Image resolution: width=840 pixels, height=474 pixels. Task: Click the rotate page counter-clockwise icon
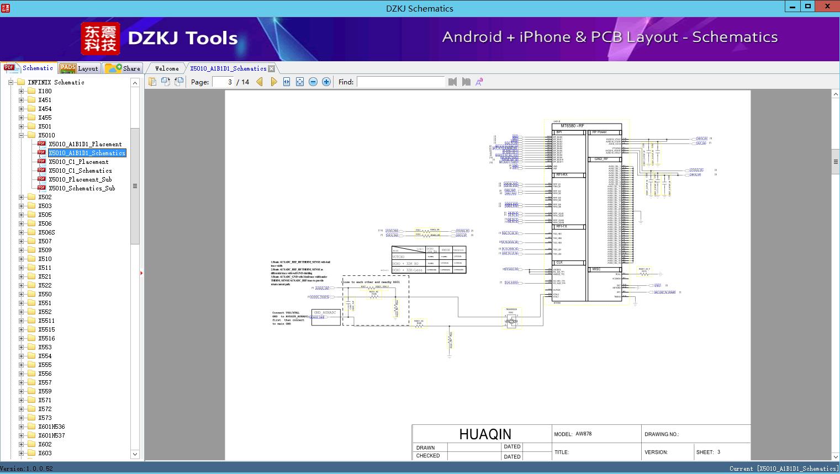[x=166, y=82]
